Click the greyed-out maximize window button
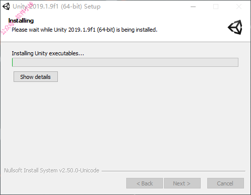The width and height of the screenshot is (251, 195). 216,7
